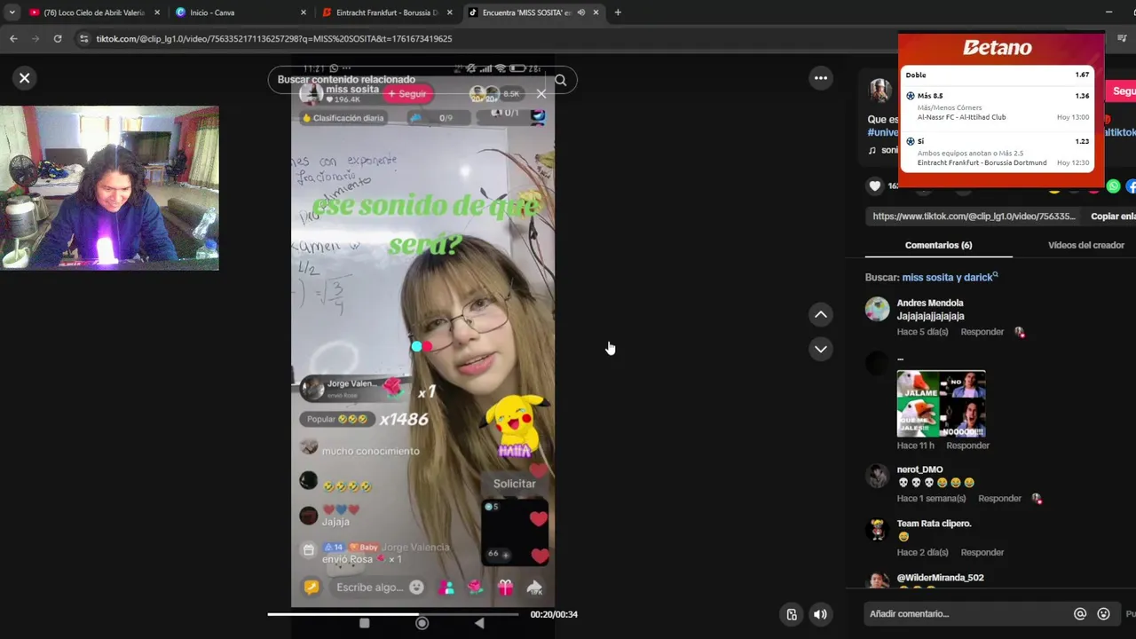
Task: Go to the next video with down chevron
Action: tap(821, 349)
